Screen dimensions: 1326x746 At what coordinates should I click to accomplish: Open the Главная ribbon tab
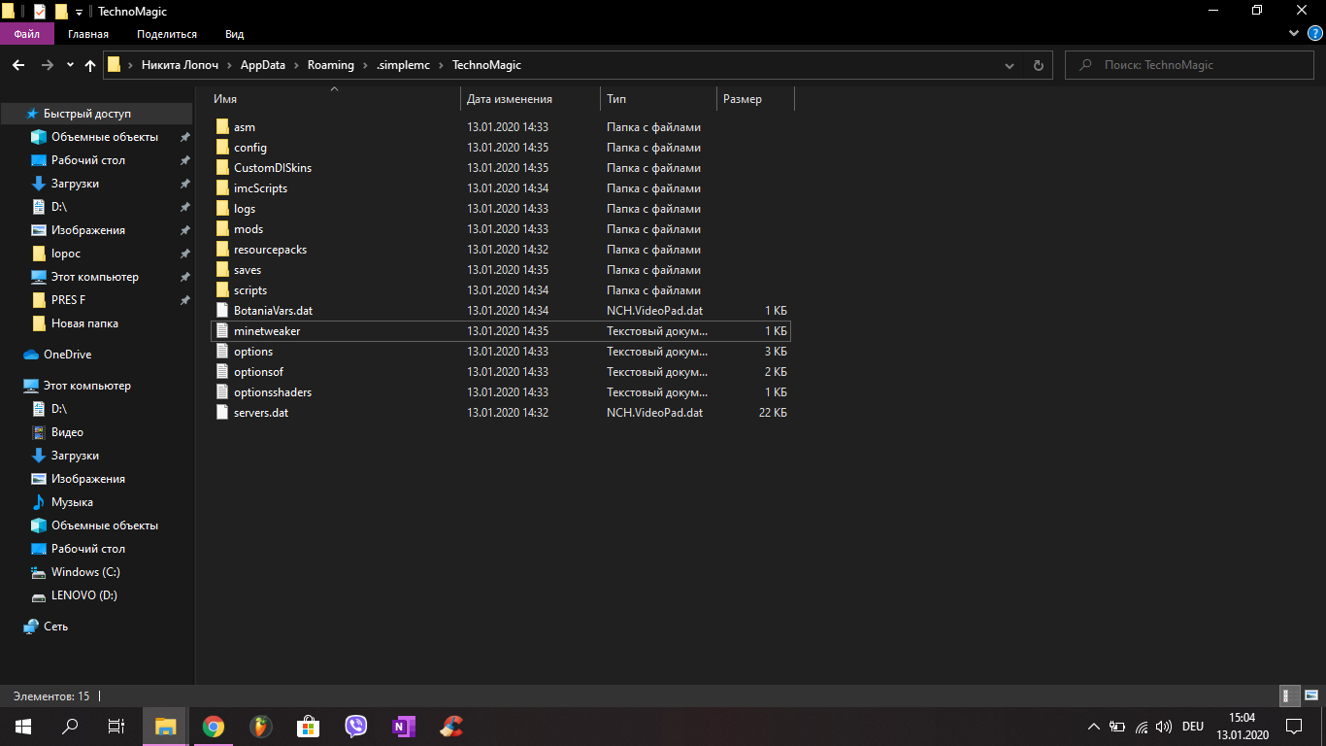88,34
